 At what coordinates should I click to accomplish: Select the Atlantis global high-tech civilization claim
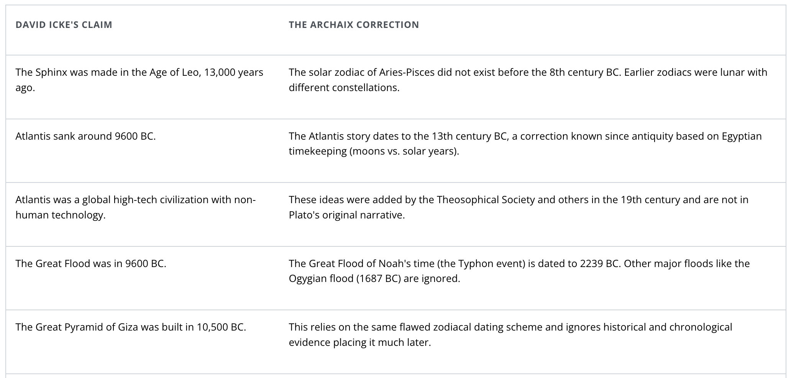135,207
